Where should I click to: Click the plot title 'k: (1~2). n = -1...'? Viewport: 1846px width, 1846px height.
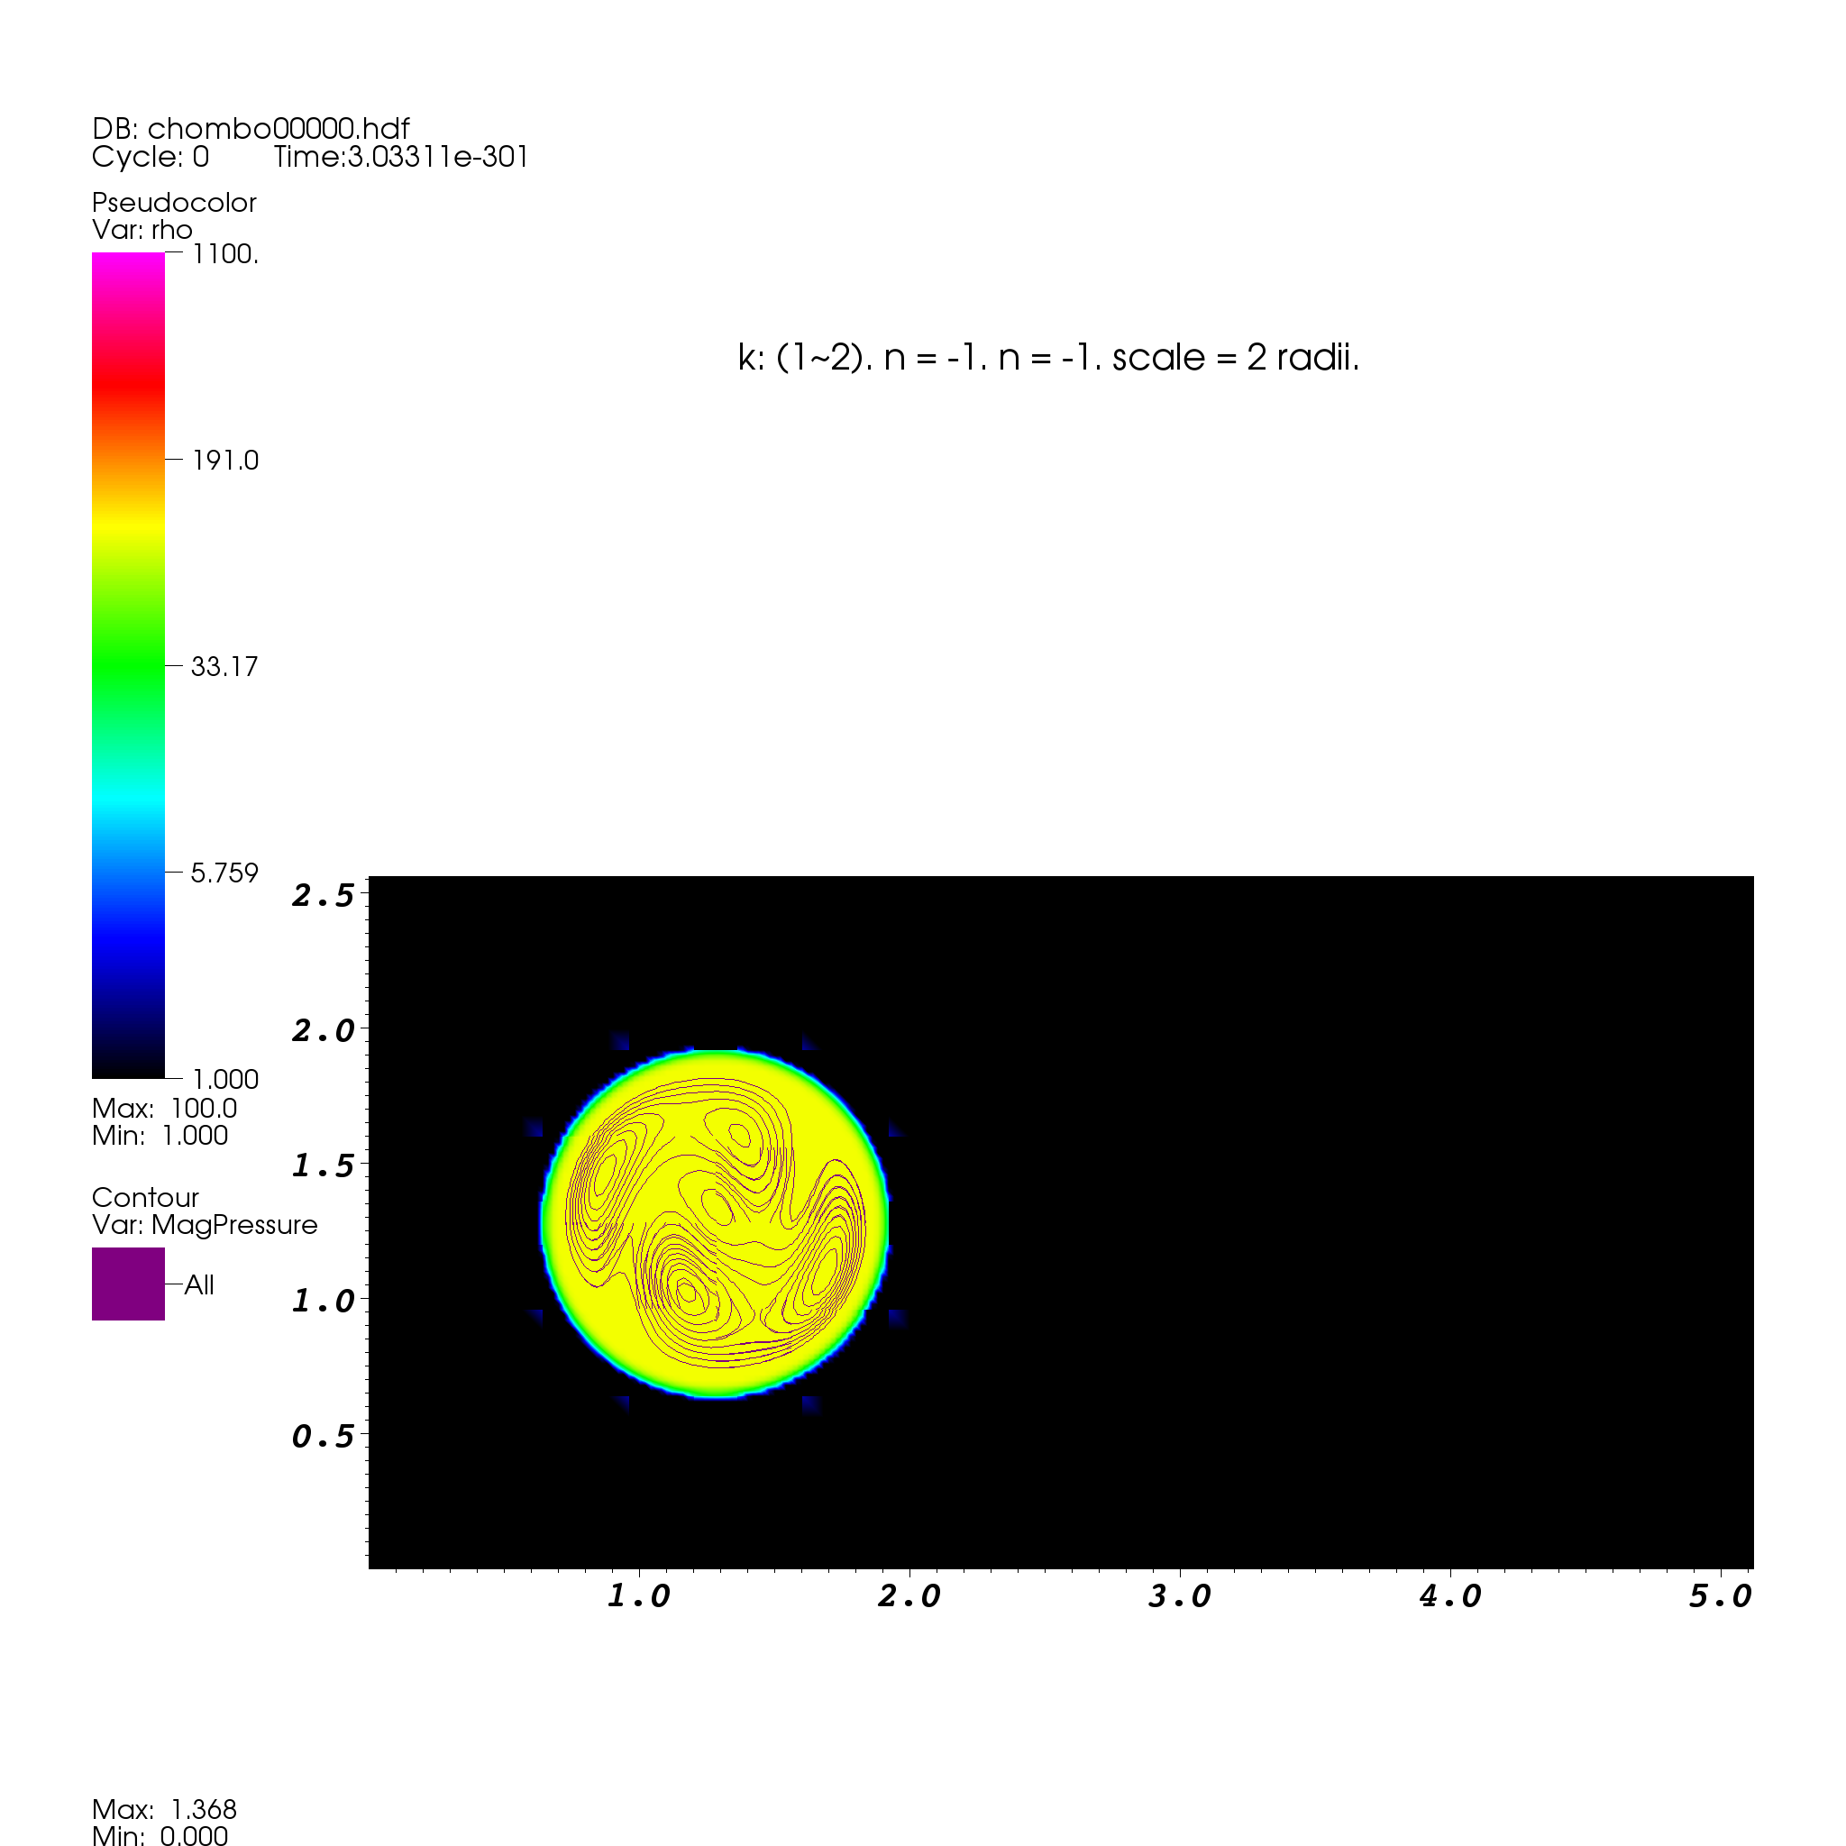point(1048,357)
